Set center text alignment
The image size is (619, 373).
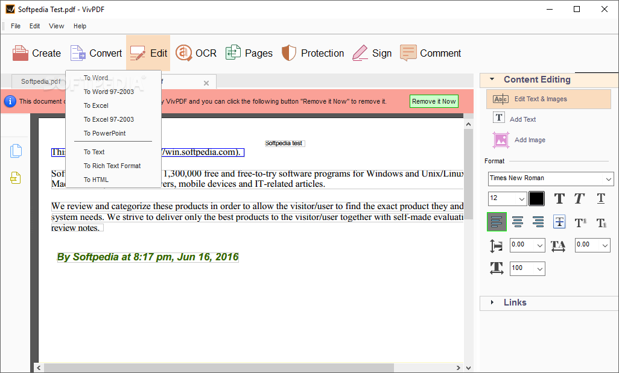pyautogui.click(x=518, y=222)
